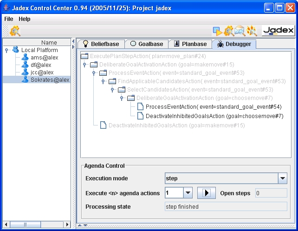This screenshot has height=231, width=298.
Task: Click the Sokrates@alex agent icon
Action: [x=25, y=79]
